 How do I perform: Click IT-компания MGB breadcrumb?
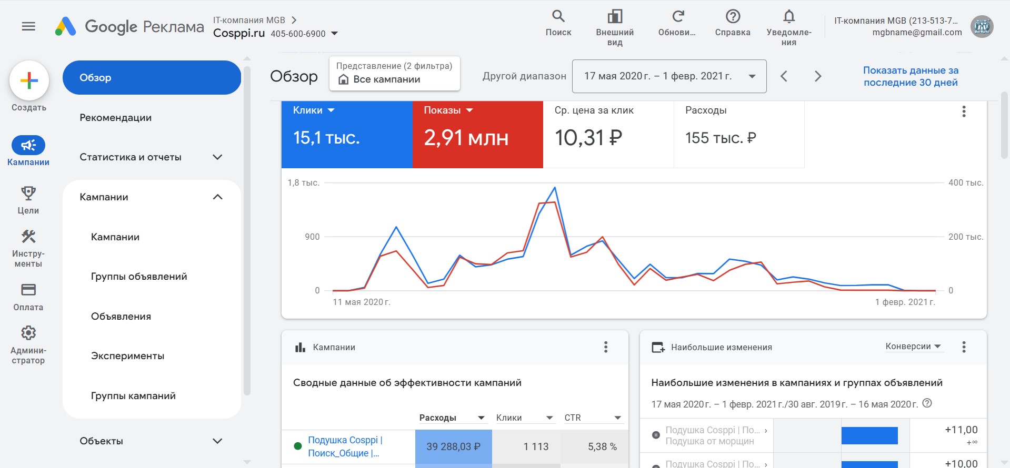point(249,20)
